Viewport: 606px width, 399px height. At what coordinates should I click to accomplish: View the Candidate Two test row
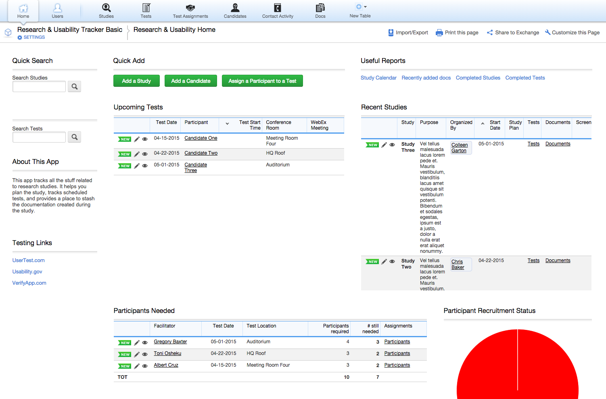point(145,154)
